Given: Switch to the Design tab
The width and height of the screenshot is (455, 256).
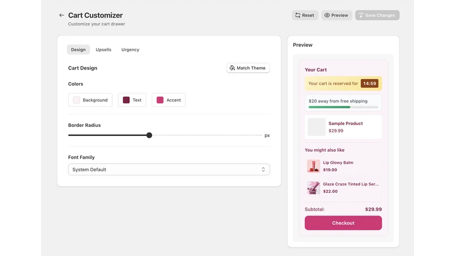Looking at the screenshot, I should [x=78, y=49].
